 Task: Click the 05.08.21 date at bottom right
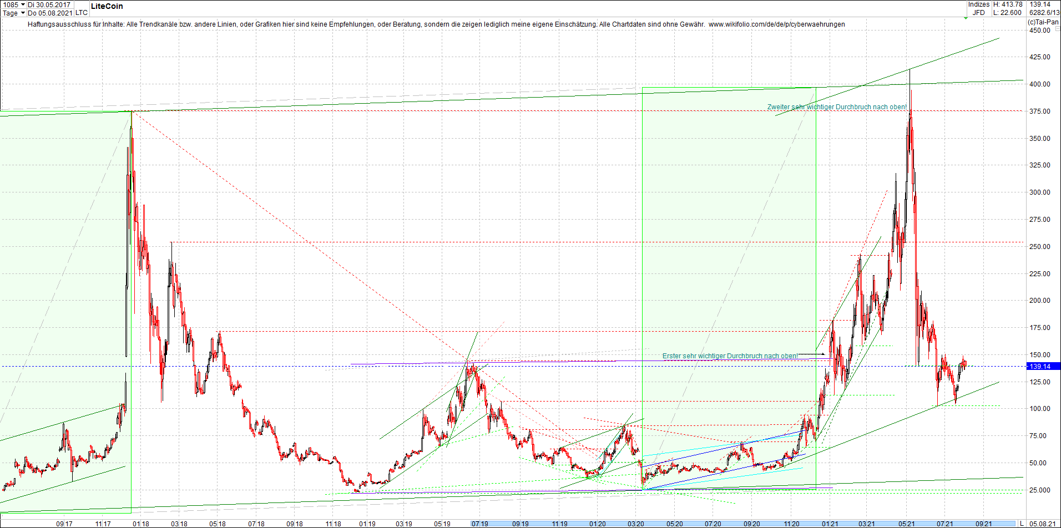point(1043,524)
